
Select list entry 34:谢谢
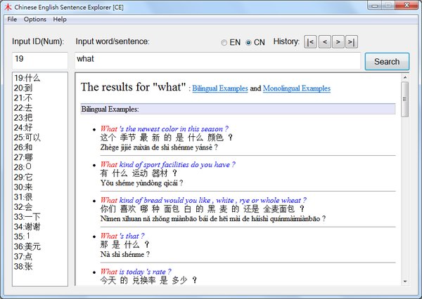pyautogui.click(x=27, y=237)
